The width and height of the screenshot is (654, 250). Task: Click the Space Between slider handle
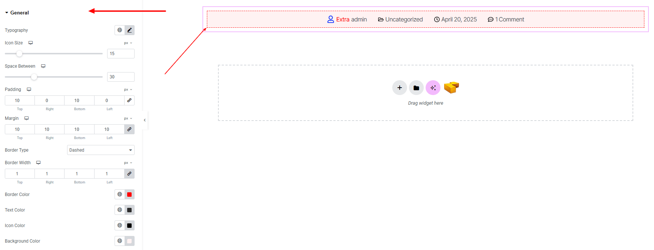click(34, 77)
